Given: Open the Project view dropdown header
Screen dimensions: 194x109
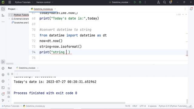Looking at the screenshot, I should point(13,9).
